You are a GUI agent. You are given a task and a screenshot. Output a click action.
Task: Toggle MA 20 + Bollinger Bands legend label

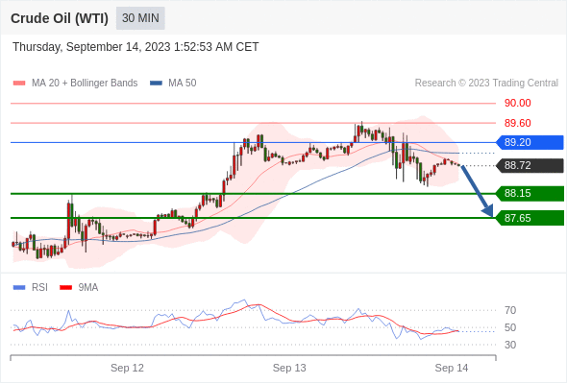85,84
